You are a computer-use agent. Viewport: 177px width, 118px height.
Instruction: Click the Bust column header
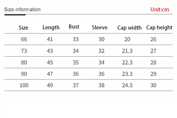point(74,27)
